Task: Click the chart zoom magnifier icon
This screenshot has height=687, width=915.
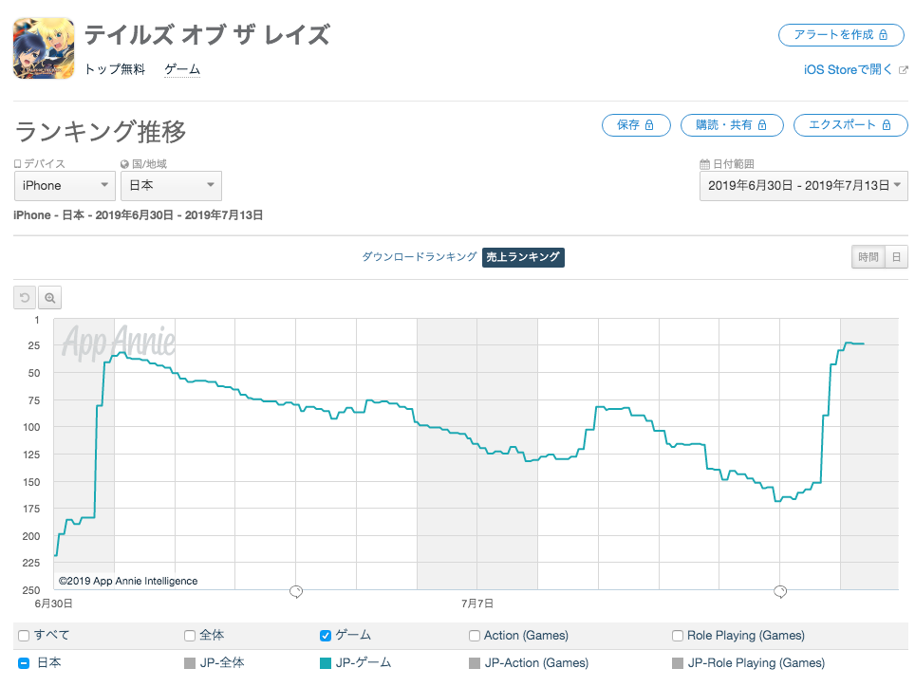Action: coord(50,298)
